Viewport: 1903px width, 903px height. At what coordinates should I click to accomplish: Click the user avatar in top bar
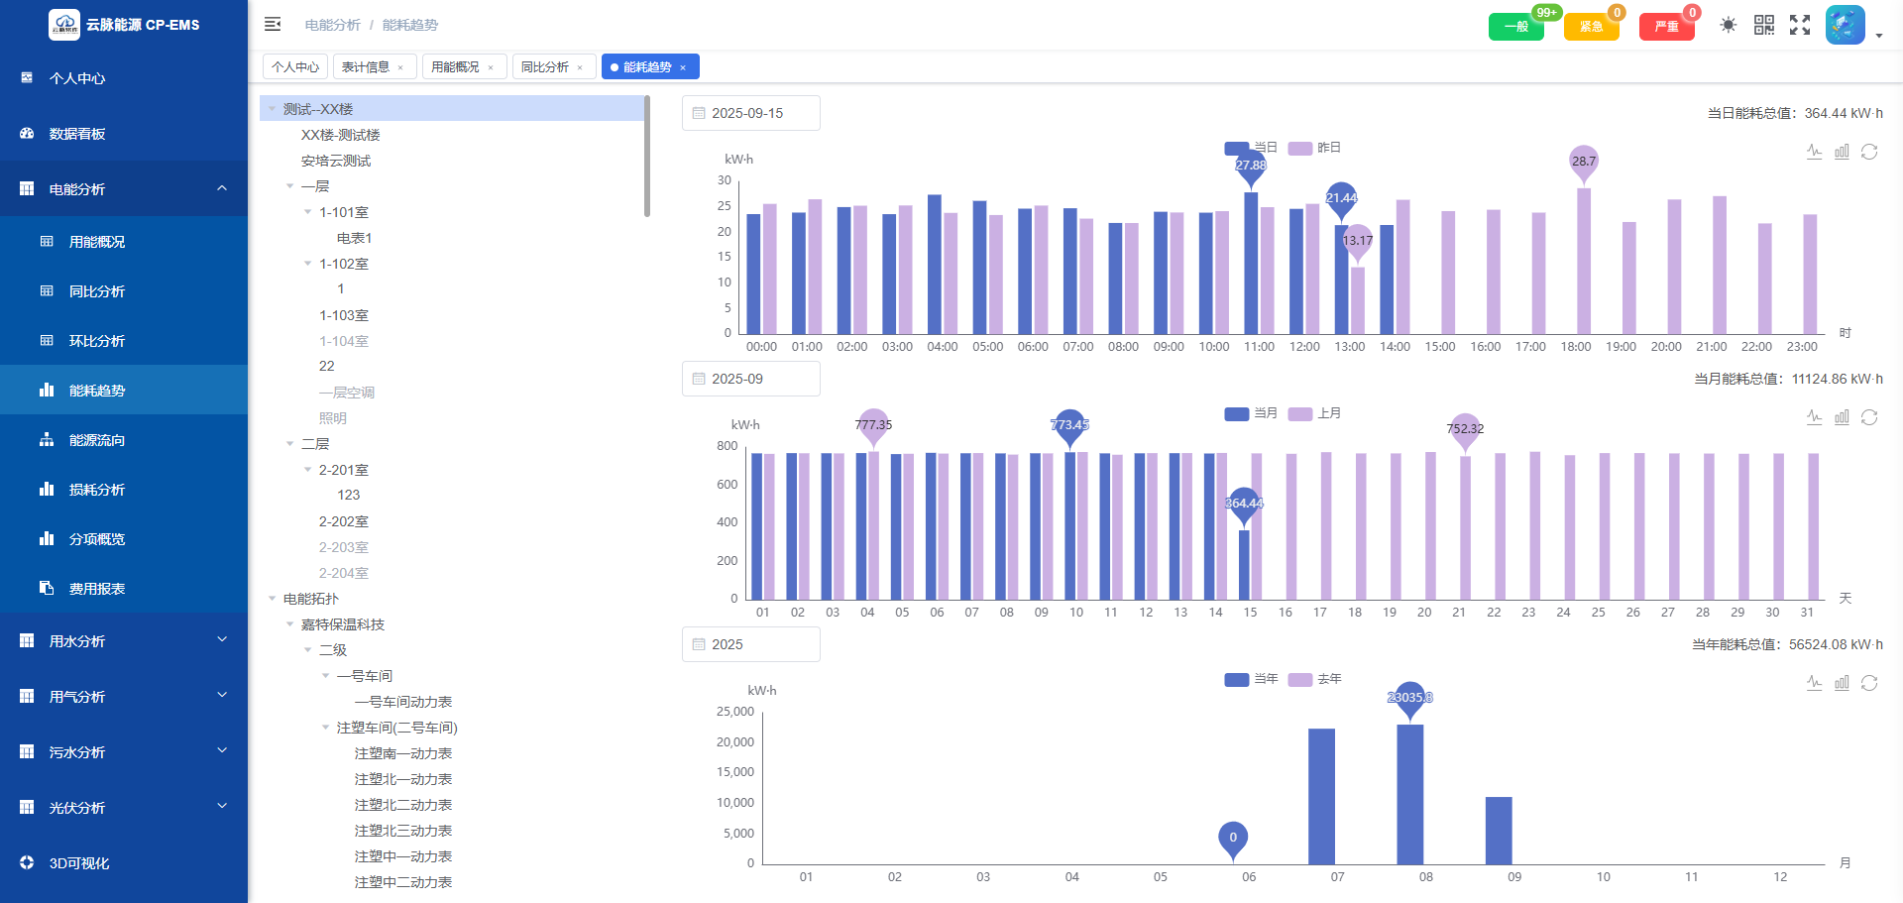tap(1845, 25)
